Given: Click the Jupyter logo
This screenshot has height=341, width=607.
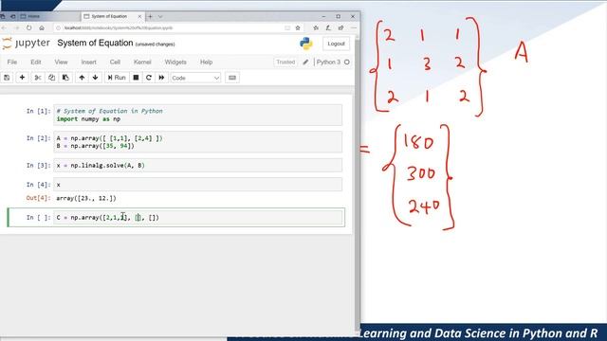Looking at the screenshot, I should (x=26, y=43).
